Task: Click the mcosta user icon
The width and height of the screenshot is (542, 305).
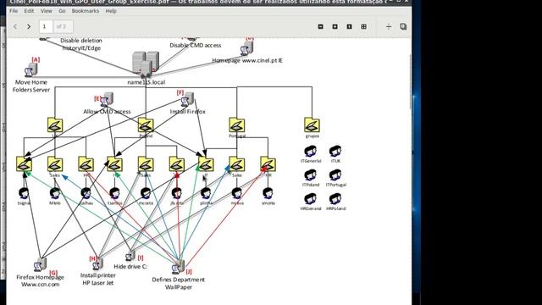Action: [x=146, y=194]
